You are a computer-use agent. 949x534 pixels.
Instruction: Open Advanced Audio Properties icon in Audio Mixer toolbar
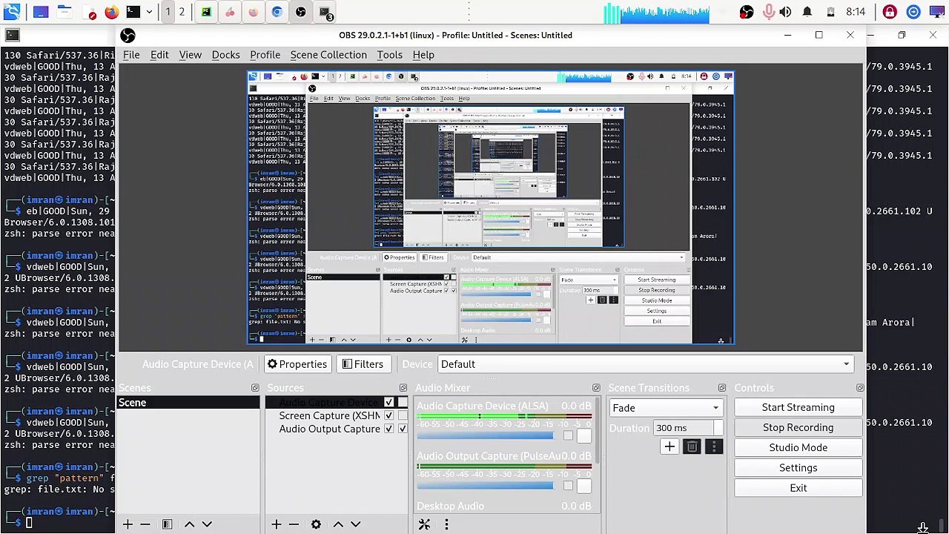point(424,524)
